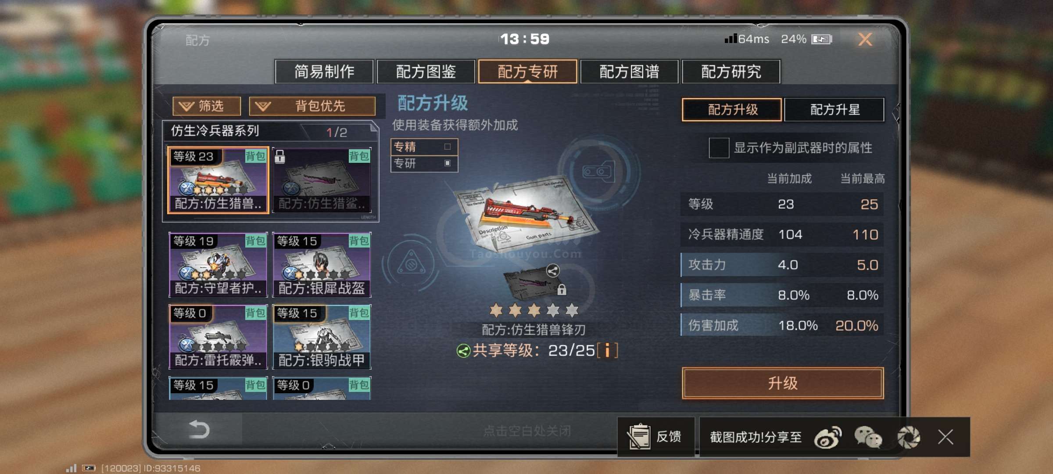1053x474 pixels.
Task: Select the 配方:银犀战盔 recipe thumbnail
Action: (x=322, y=265)
